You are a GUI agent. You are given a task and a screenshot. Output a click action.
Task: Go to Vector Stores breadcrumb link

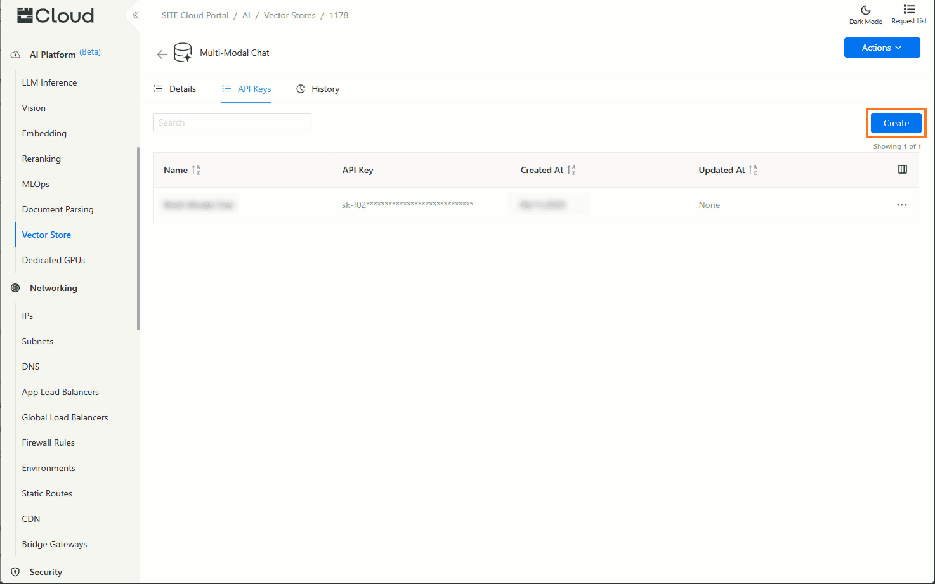289,15
